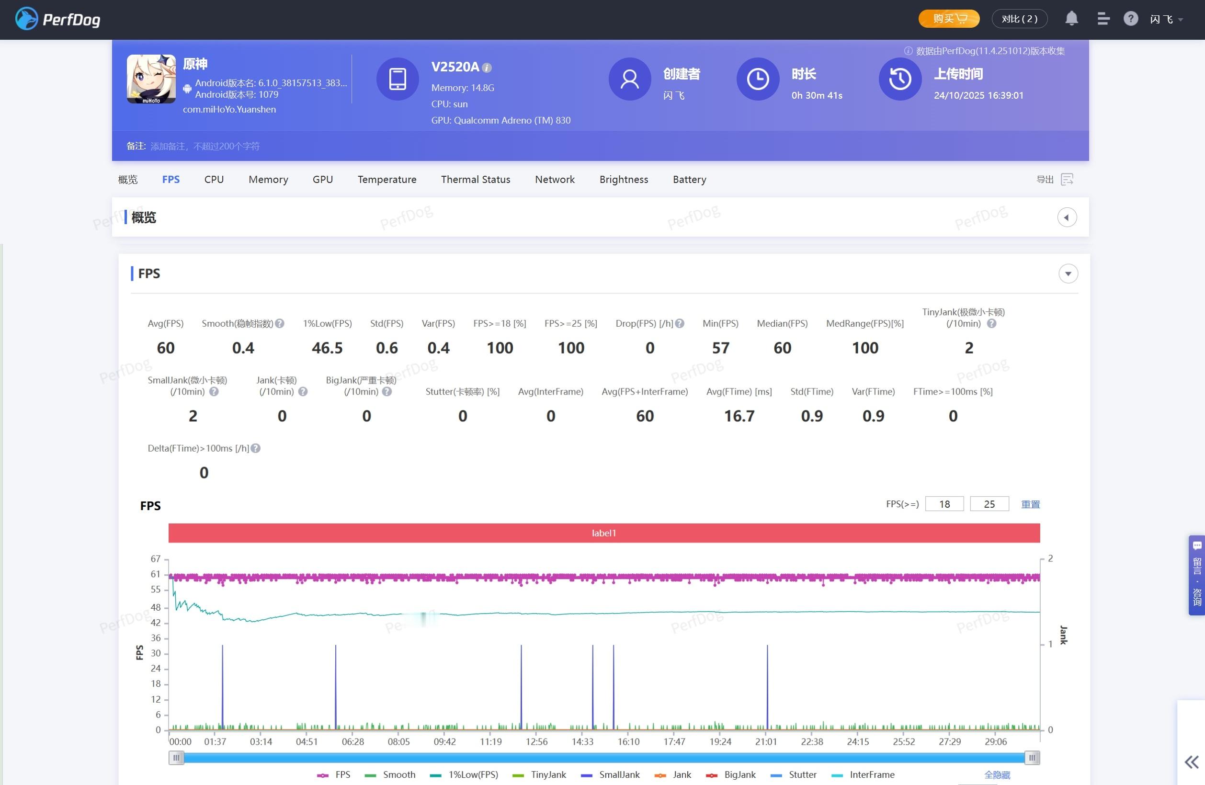
Task: Collapse the FPS section with arrow button
Action: pos(1069,273)
